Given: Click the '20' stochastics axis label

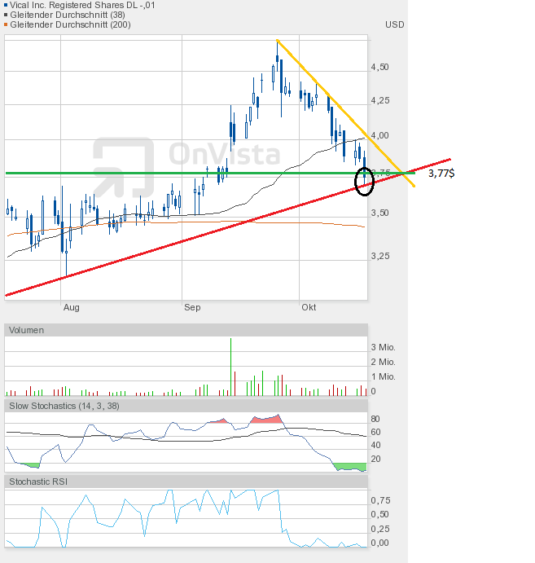Looking at the screenshot, I should tap(375, 459).
